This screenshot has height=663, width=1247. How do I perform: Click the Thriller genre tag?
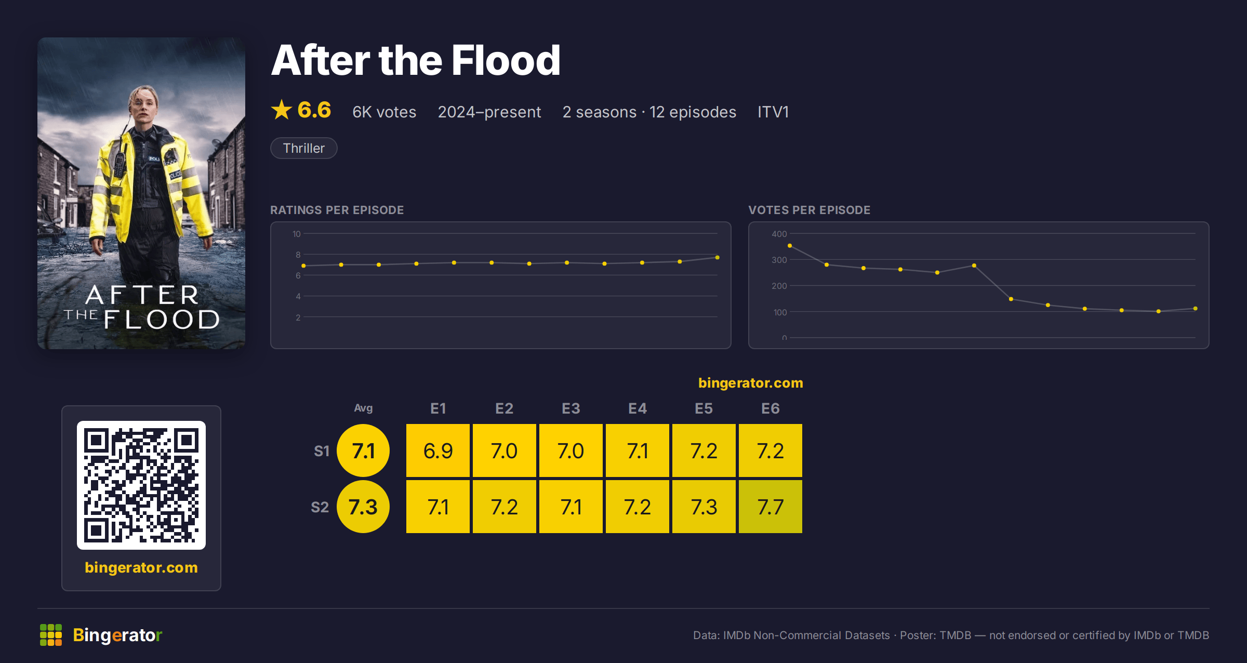click(304, 148)
